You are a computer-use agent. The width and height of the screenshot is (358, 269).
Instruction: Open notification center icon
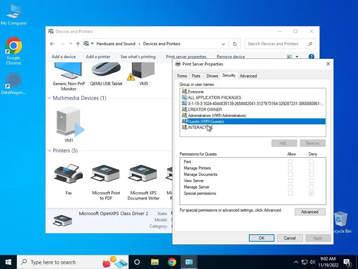(x=347, y=262)
